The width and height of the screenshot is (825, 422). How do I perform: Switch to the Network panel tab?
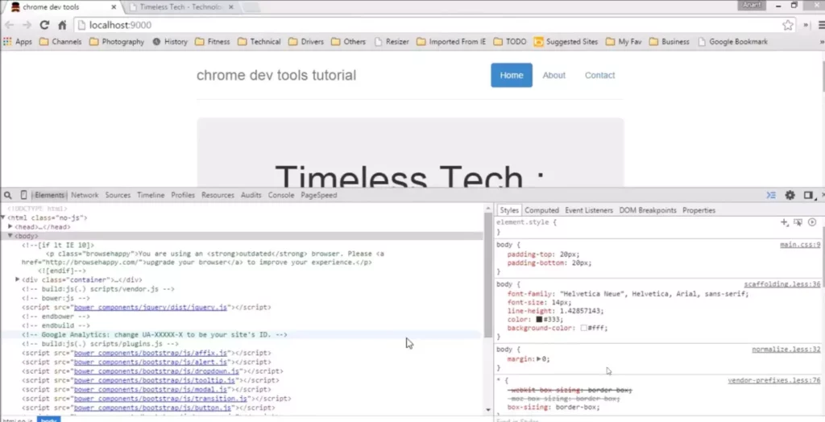coord(85,196)
